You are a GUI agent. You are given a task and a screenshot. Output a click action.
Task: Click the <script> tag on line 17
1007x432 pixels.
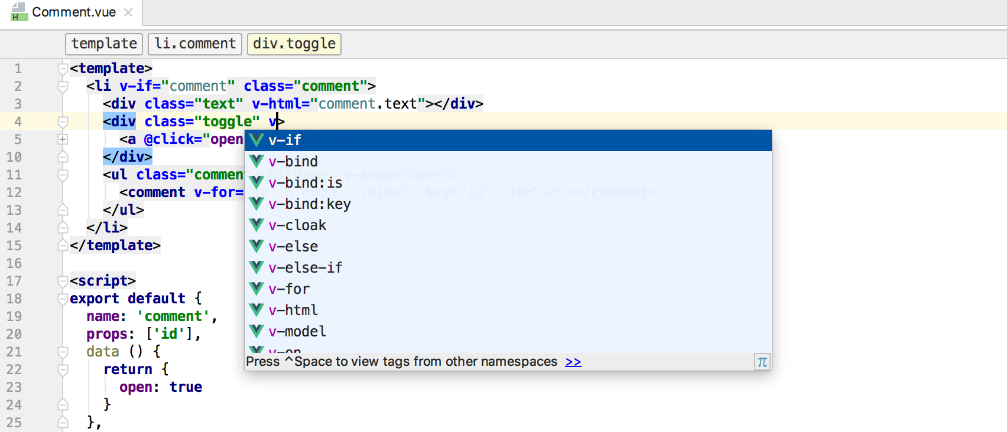click(x=103, y=281)
